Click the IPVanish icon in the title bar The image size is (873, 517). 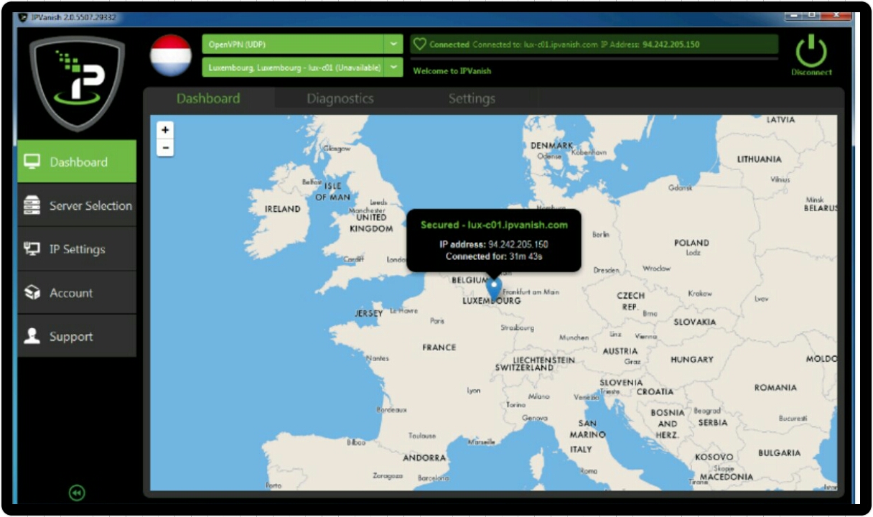click(x=22, y=17)
